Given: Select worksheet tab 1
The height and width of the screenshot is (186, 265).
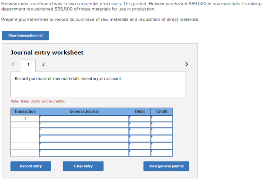Looking at the screenshot, I should click(x=28, y=65).
